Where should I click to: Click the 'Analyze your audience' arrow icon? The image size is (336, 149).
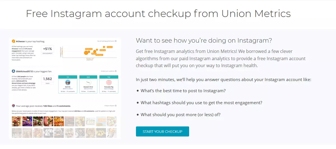pyautogui.click(x=116, y=71)
